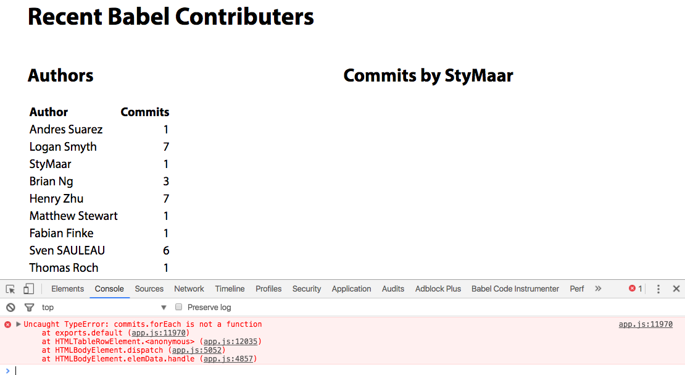
Task: Expand the Uncaught TypeError stack trace
Action: 19,324
